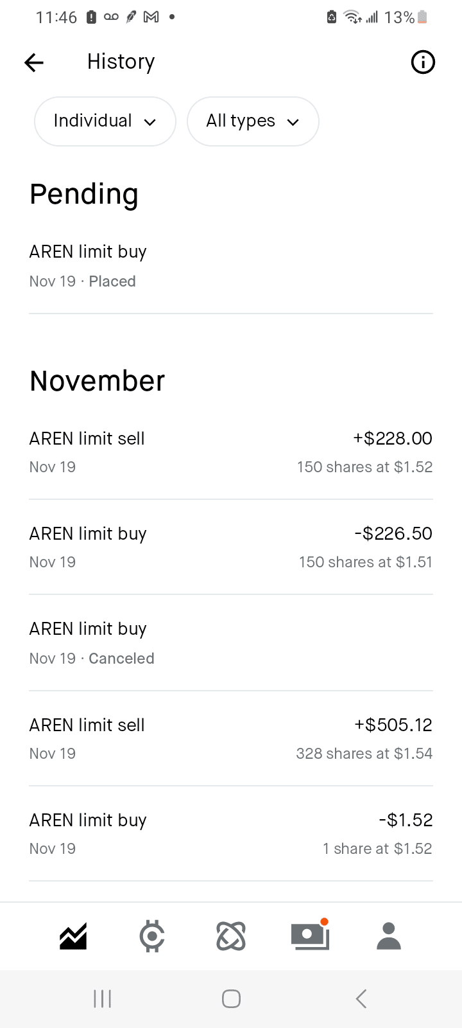This screenshot has width=462, height=1028.
Task: Open the cash tab with notification dot
Action: 310,936
